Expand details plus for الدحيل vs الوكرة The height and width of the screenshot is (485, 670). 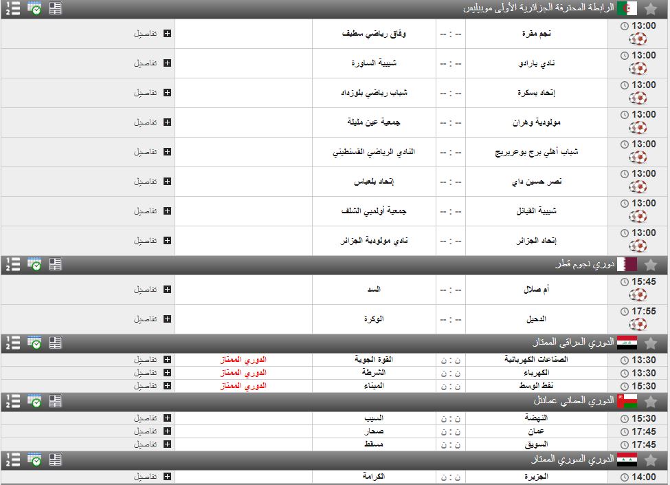click(167, 319)
